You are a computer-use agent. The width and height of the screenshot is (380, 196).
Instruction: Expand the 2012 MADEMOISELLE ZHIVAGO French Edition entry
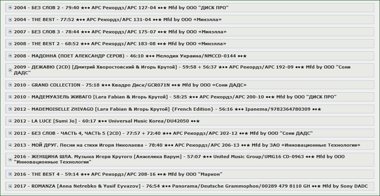click(10, 109)
